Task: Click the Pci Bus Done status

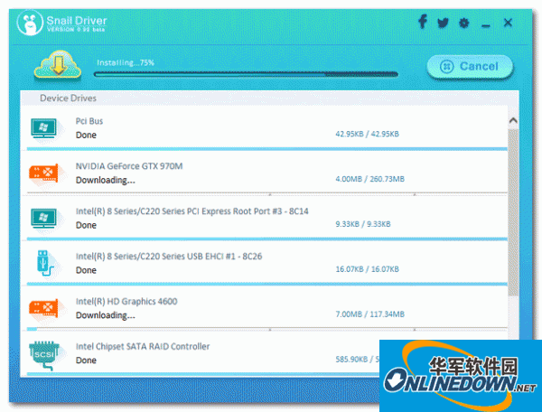Action: tap(86, 136)
